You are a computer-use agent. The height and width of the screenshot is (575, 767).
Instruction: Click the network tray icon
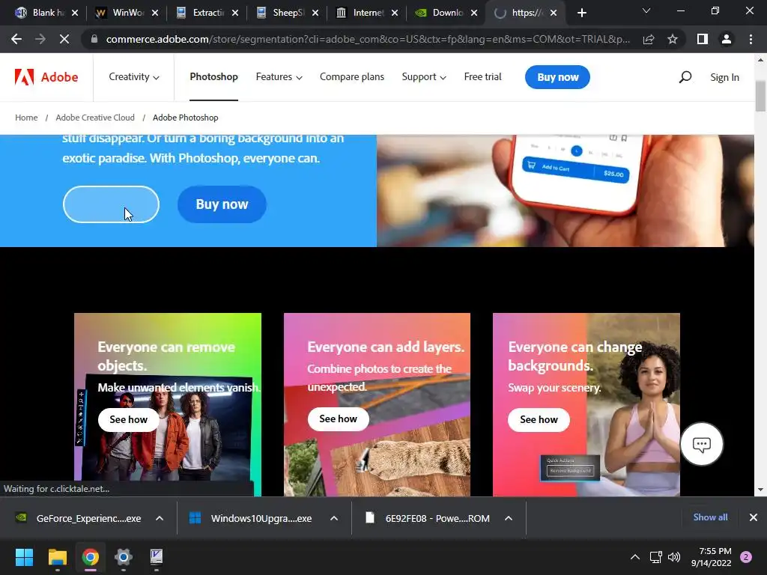click(655, 557)
